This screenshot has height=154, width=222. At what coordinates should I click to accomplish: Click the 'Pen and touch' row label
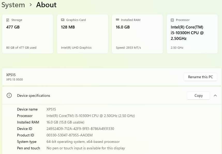click(x=28, y=148)
